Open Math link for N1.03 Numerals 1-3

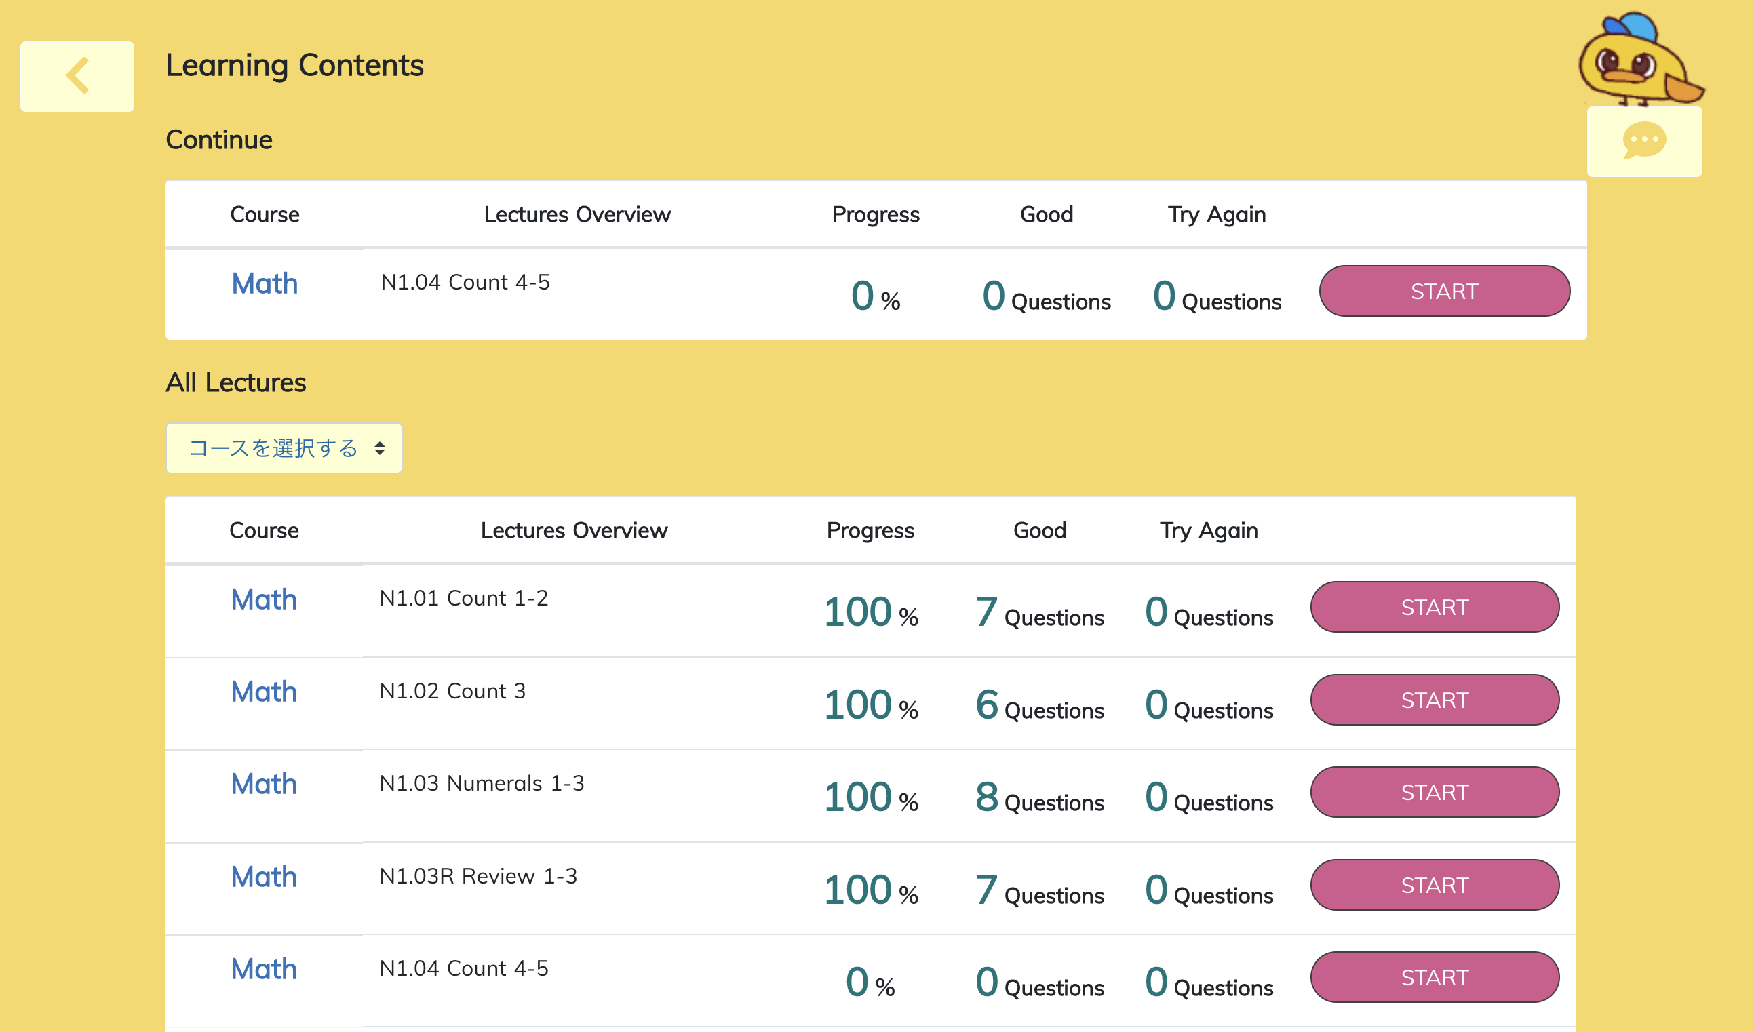point(264,784)
